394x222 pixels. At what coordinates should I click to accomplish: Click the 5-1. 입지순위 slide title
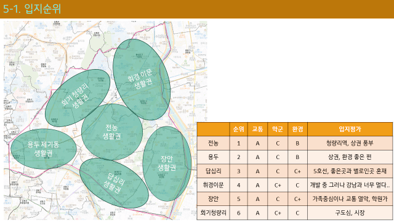click(x=32, y=9)
